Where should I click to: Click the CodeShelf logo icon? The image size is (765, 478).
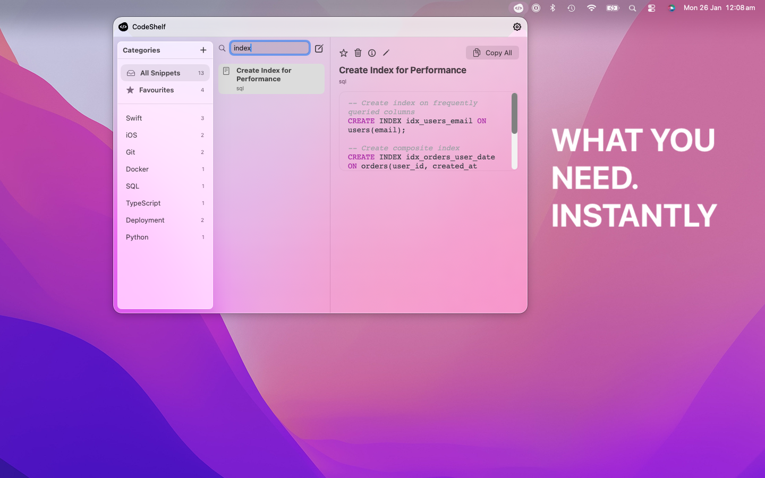[123, 27]
